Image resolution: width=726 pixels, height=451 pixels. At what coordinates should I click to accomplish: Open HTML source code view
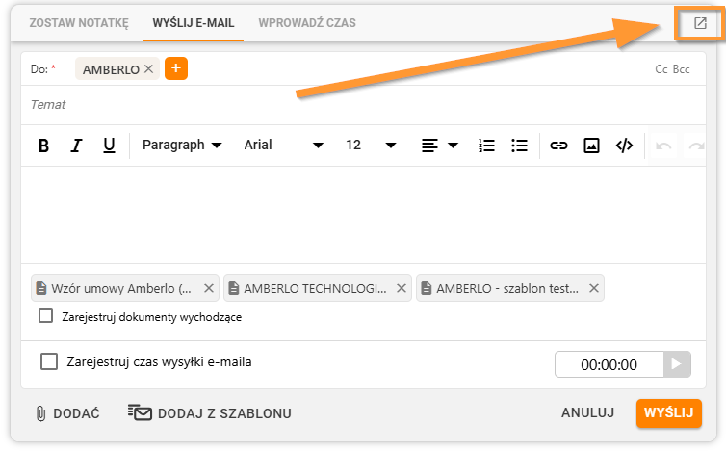point(624,146)
